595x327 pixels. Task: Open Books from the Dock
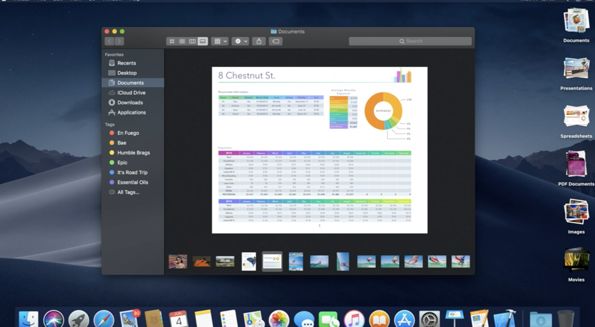379,319
